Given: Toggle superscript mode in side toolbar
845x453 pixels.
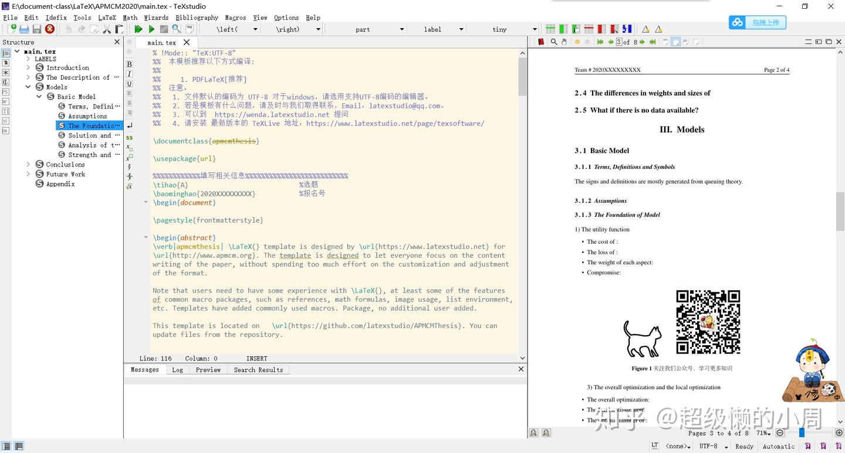Looking at the screenshot, I should [129, 155].
